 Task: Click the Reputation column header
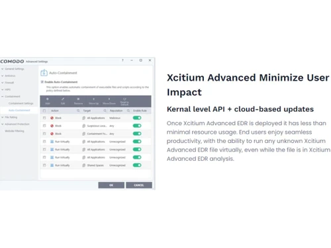[116, 110]
